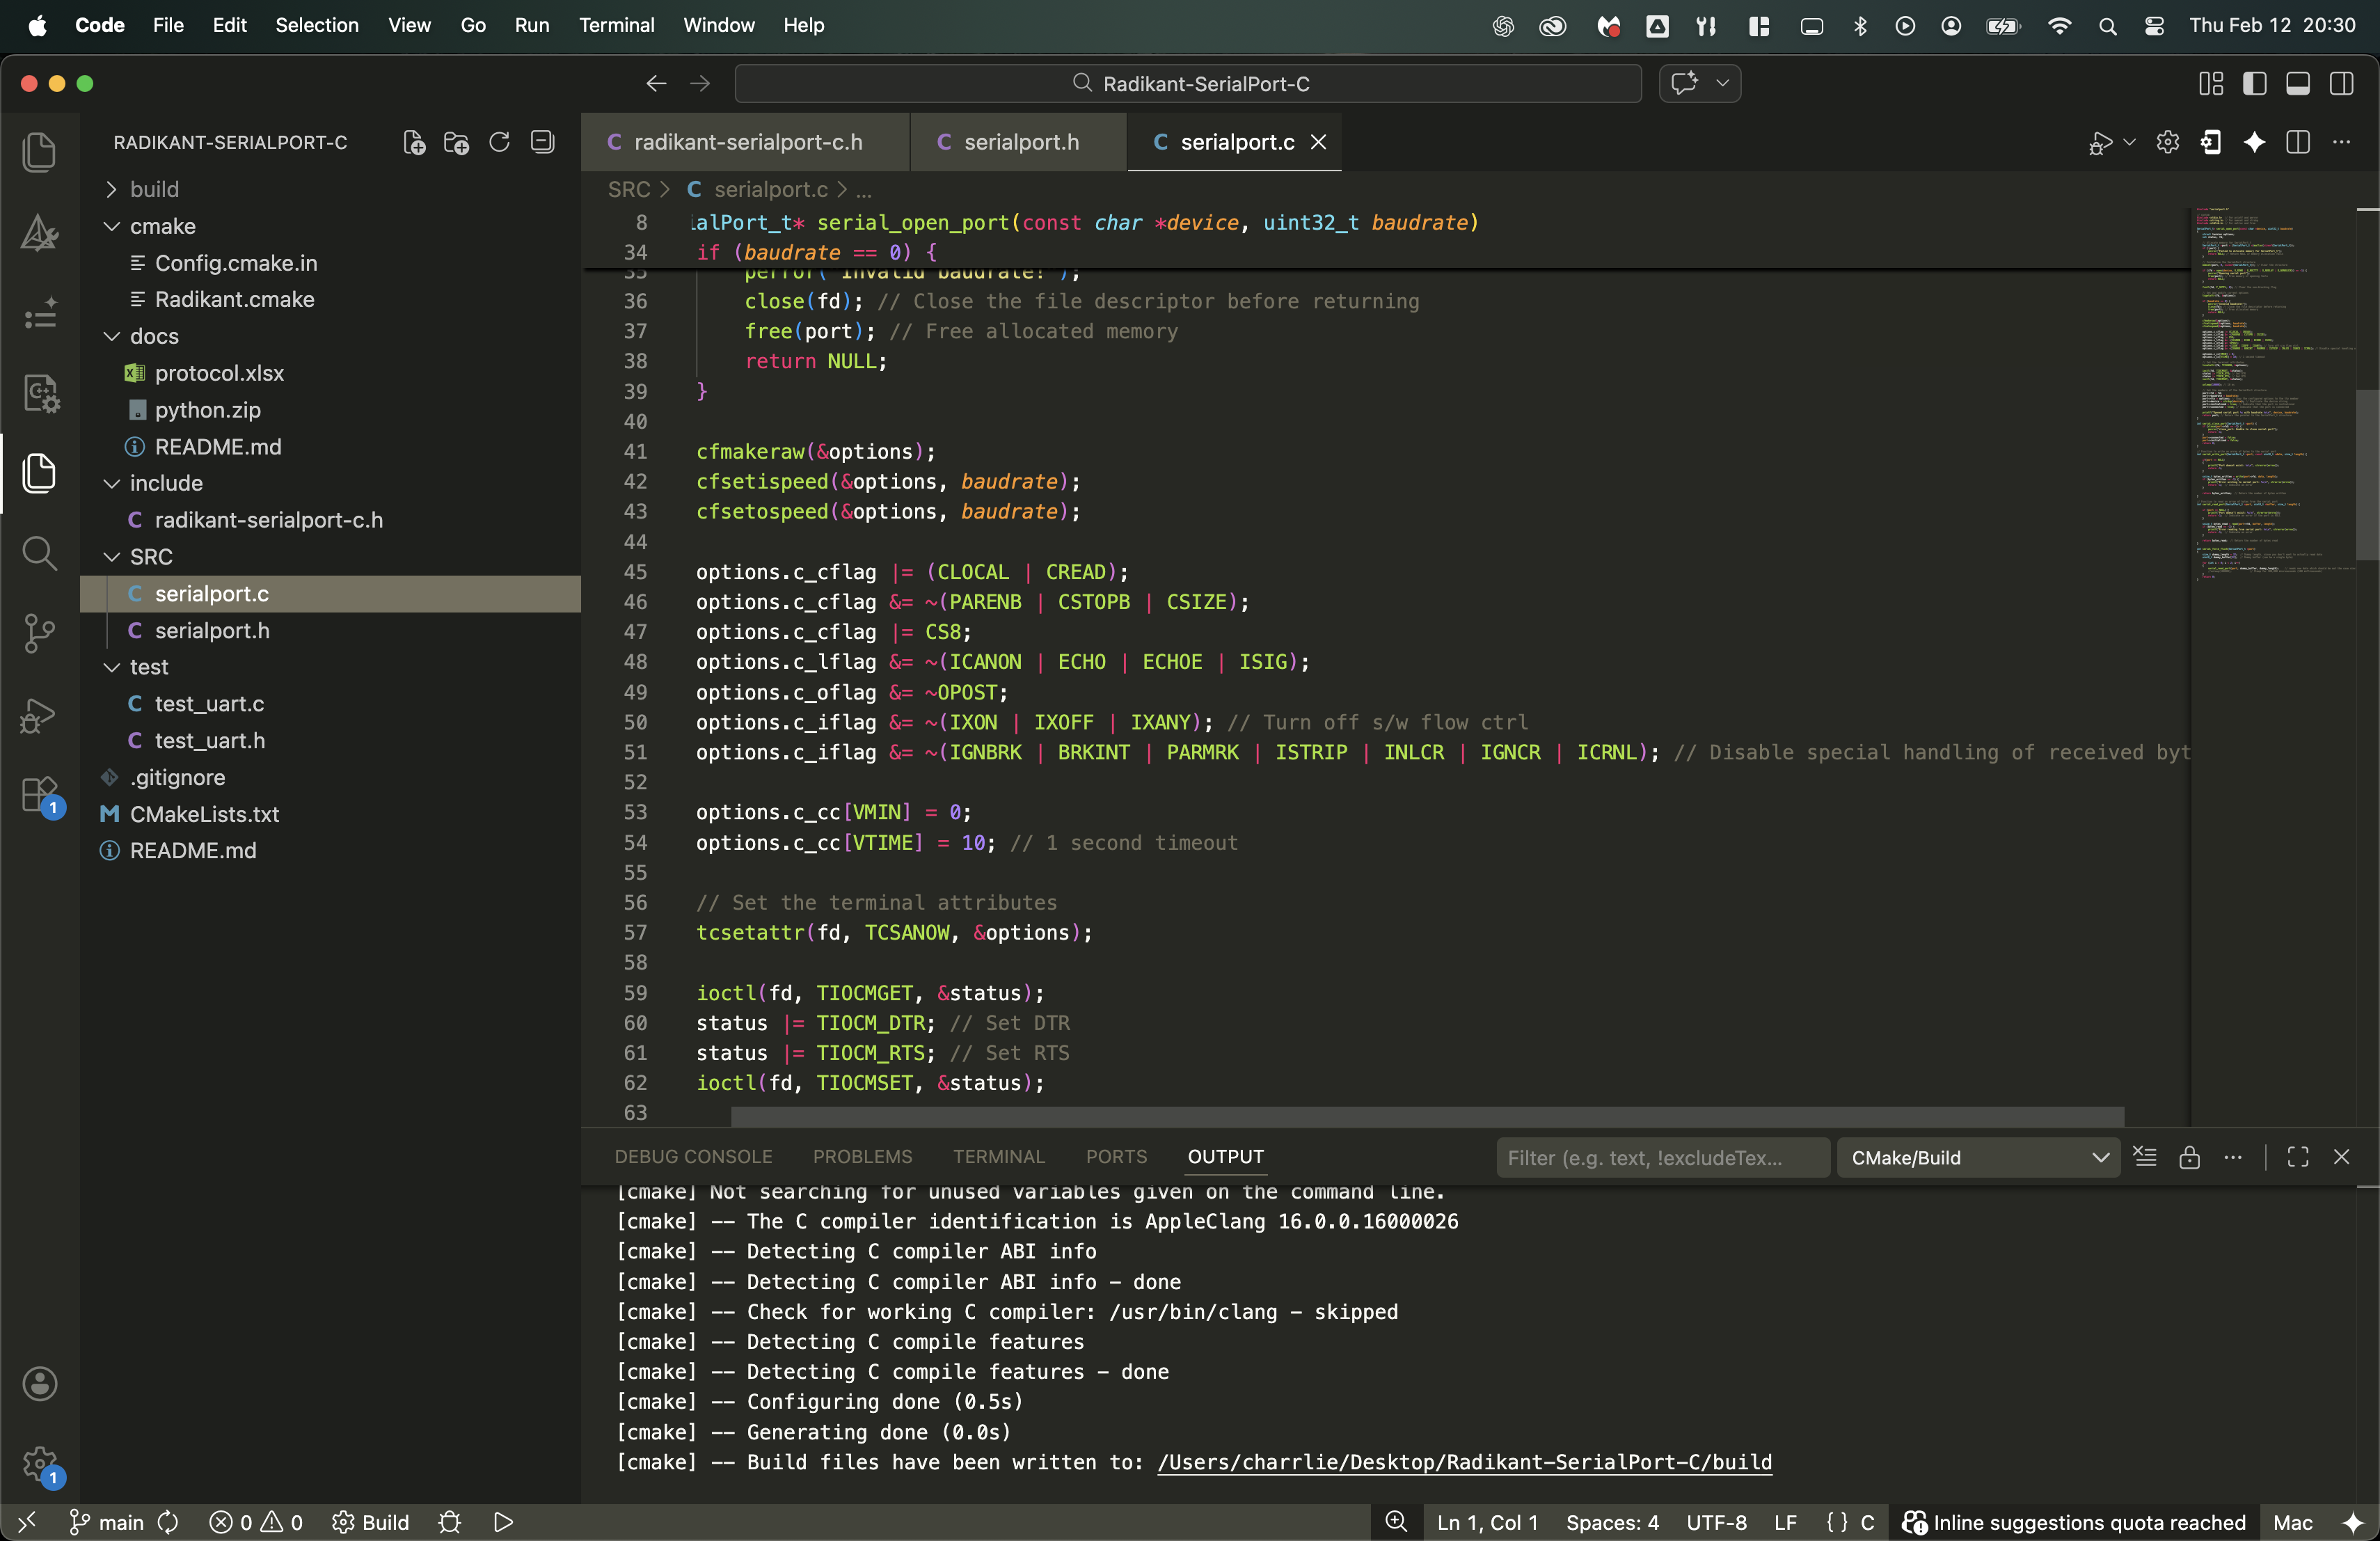
Task: Switch to radikant-serialport-c.h tab
Action: pyautogui.click(x=746, y=142)
